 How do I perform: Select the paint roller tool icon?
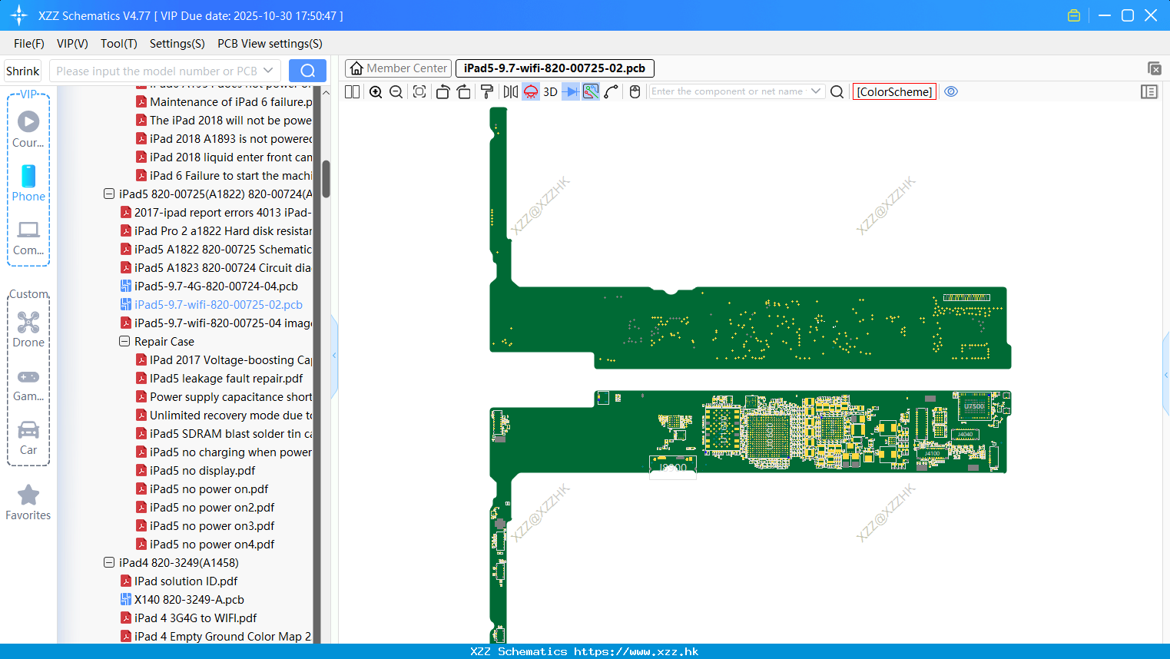point(486,91)
